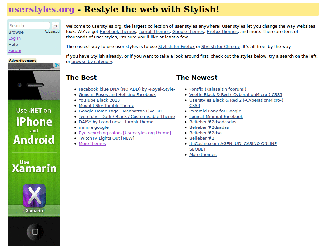Click the Use .NET on iPhone ad text
This screenshot has height=246, width=328.
34,117
